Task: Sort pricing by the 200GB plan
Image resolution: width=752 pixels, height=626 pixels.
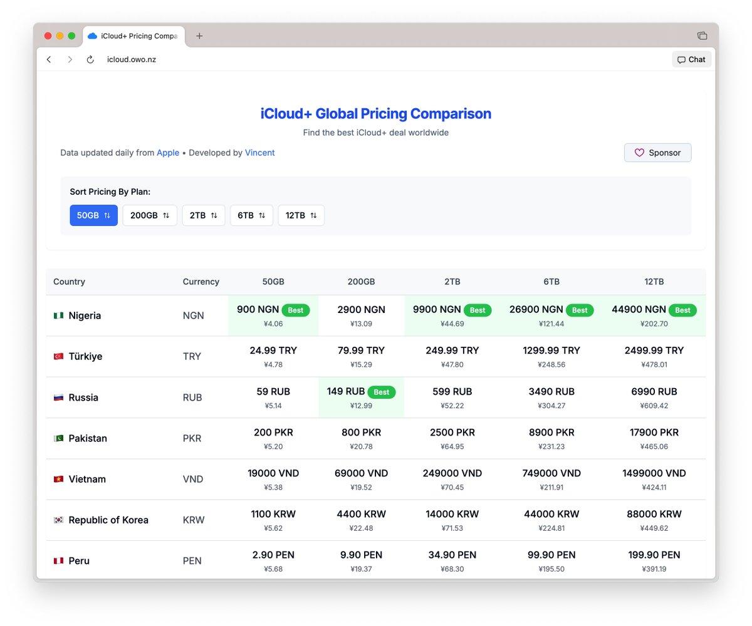Action: click(x=150, y=215)
